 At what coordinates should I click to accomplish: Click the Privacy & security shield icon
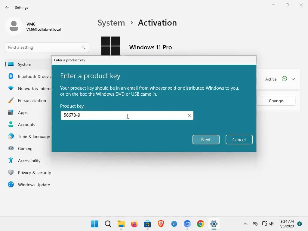click(11, 172)
